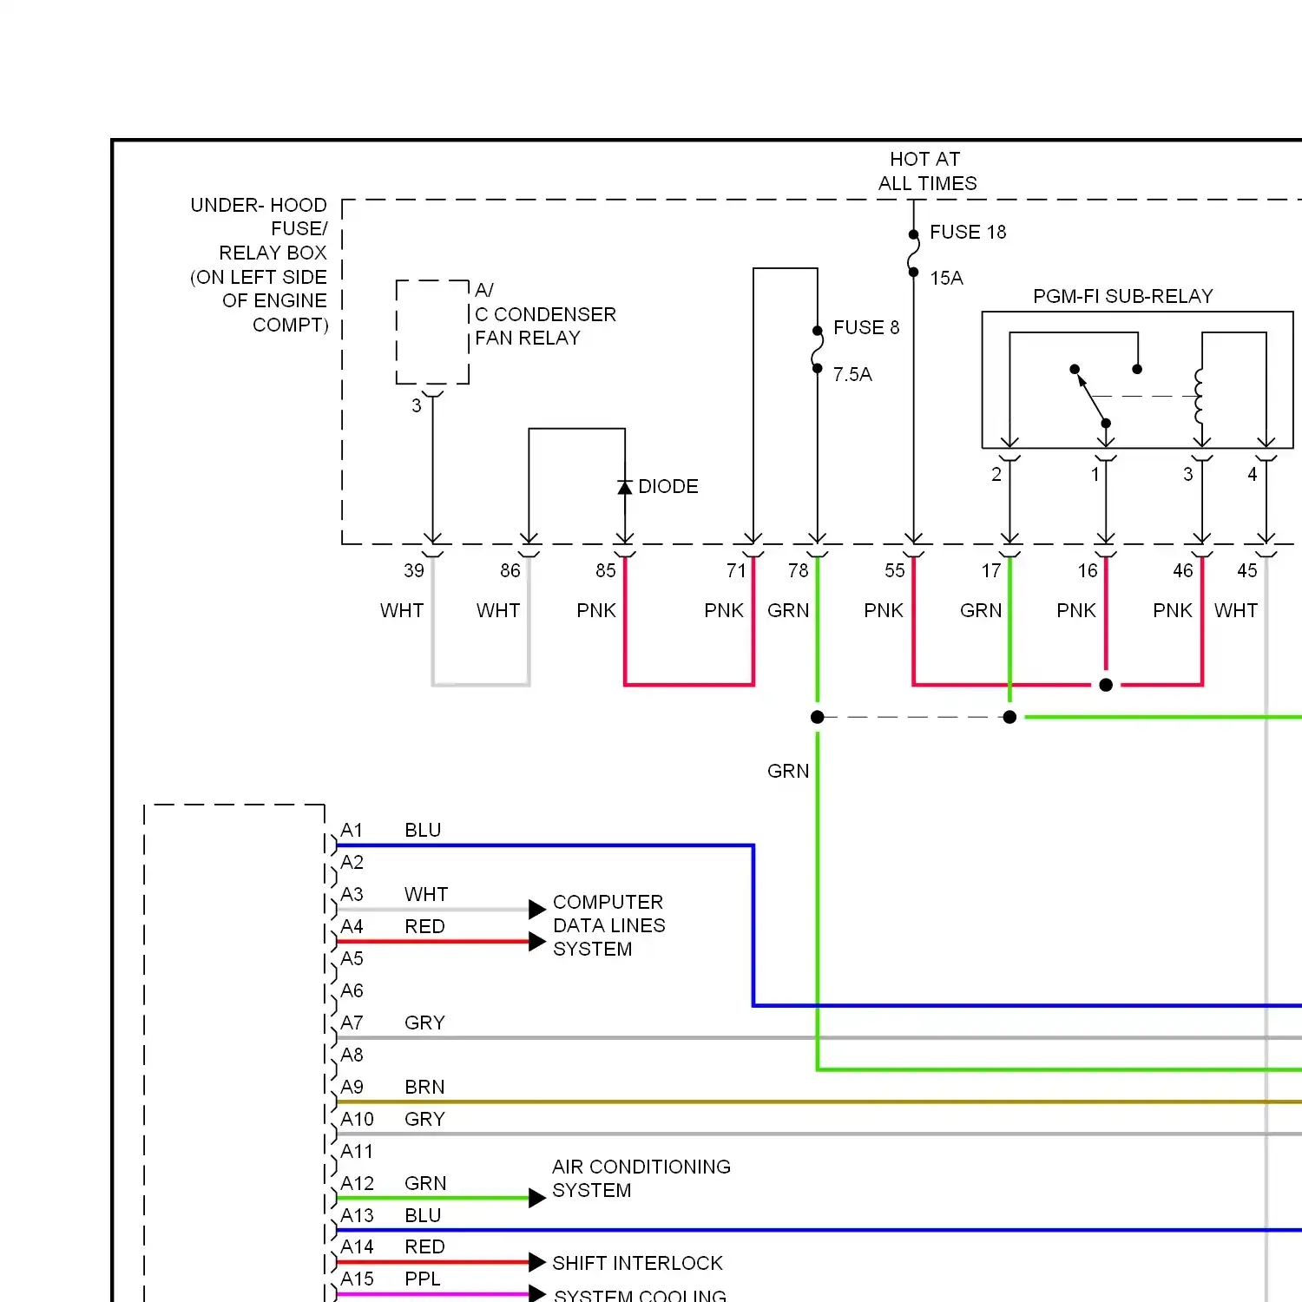The height and width of the screenshot is (1302, 1302).
Task: Click the UNDER-HOOD FUSE/RELAY BOX label
Action: point(259,265)
